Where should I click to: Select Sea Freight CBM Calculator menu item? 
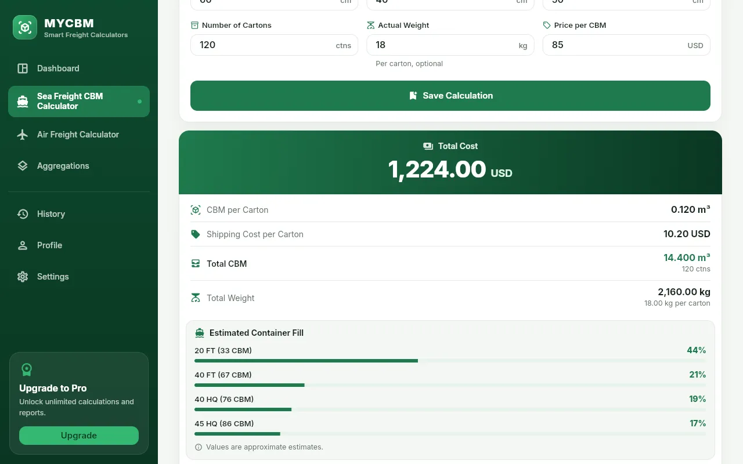[79, 101]
